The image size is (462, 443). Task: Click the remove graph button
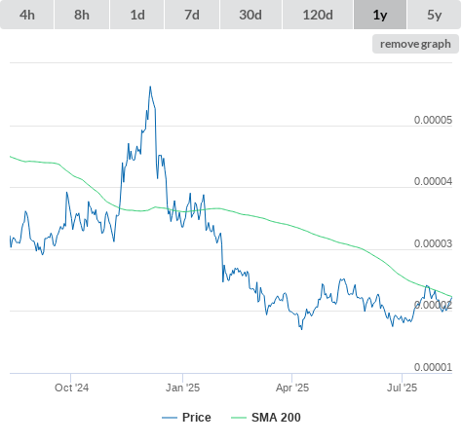coord(415,44)
